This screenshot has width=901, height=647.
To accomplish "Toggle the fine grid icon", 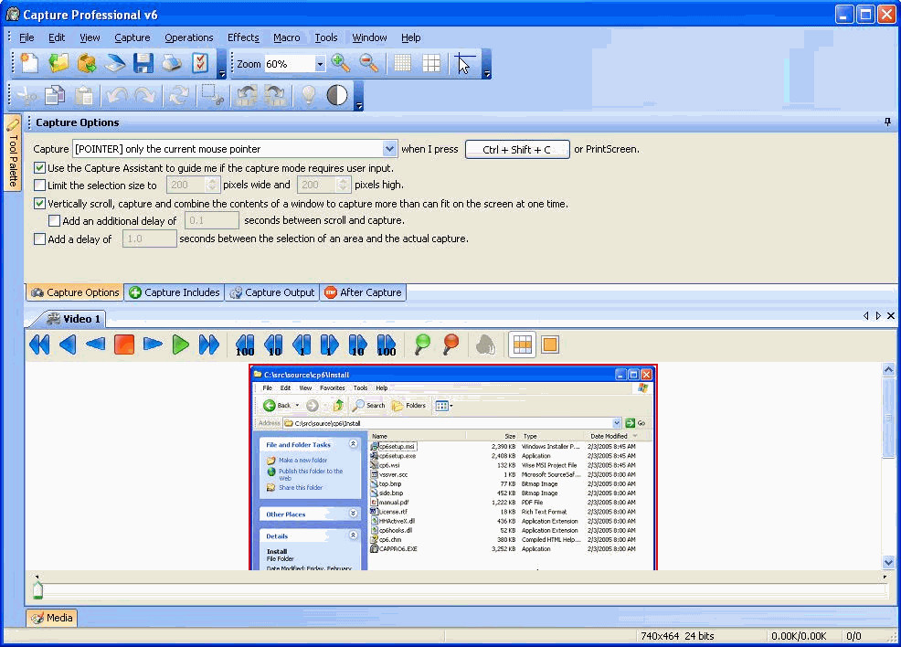I will point(402,63).
